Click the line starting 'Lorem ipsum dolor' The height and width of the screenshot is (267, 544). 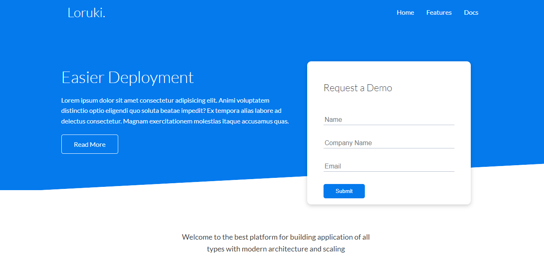coord(165,100)
